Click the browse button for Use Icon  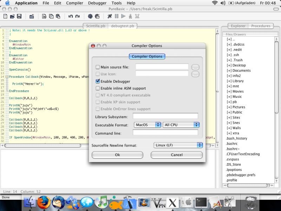(x=195, y=74)
